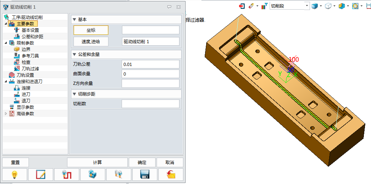Click the red exit arrow toolbar icon
371x184 pixels.
point(242,6)
